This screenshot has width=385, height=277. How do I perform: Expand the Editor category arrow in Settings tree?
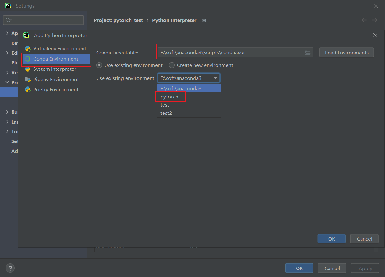coord(7,53)
